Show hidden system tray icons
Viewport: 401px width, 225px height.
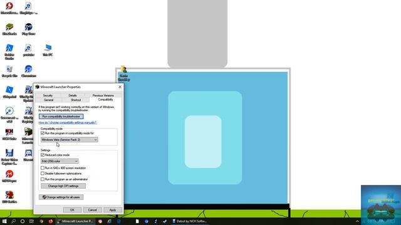357,221
